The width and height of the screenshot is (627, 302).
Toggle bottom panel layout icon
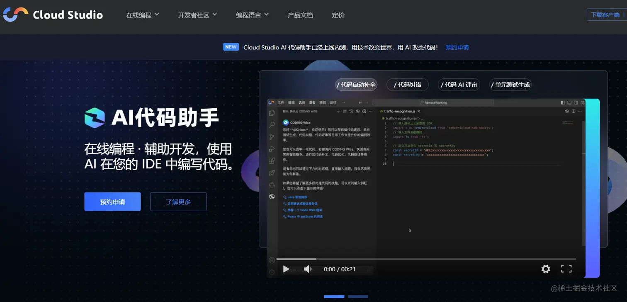[x=570, y=102]
